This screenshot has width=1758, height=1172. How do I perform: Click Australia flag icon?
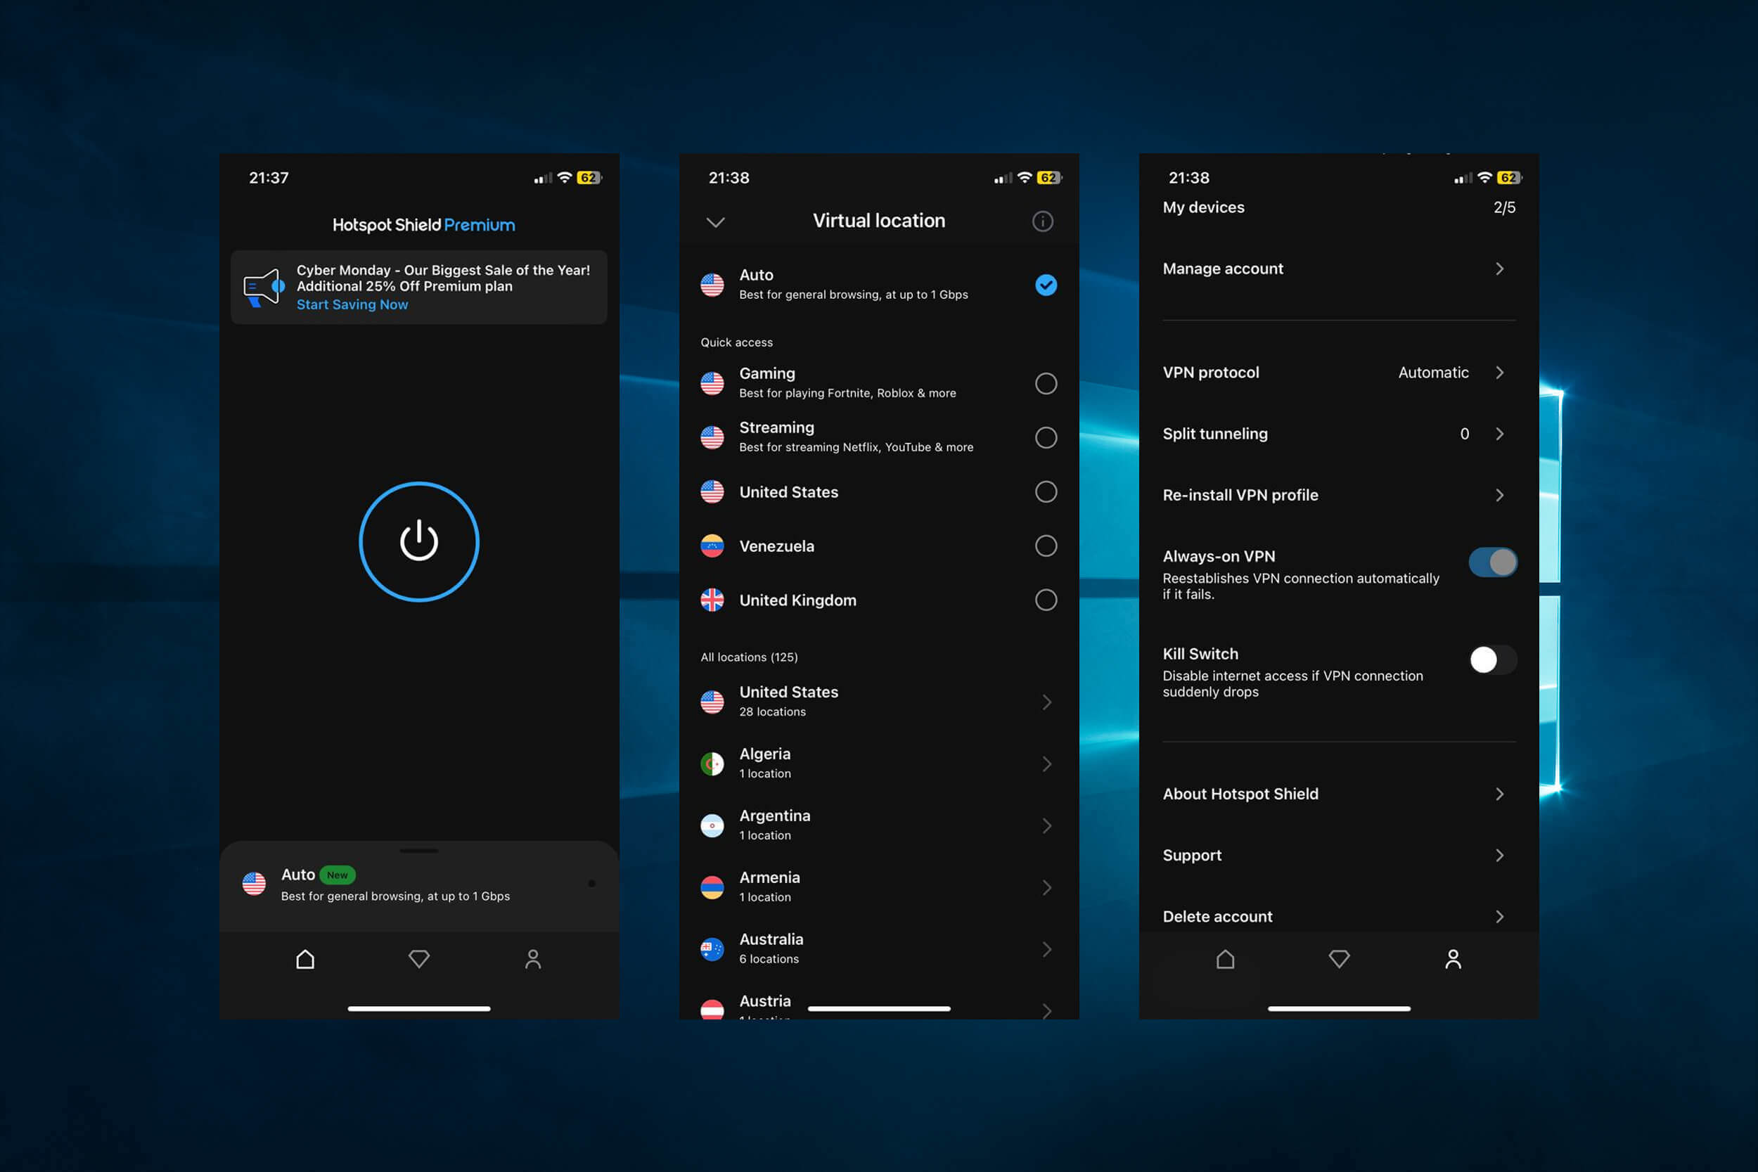pyautogui.click(x=712, y=949)
